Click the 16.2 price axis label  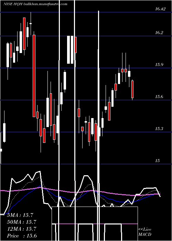[159, 33]
